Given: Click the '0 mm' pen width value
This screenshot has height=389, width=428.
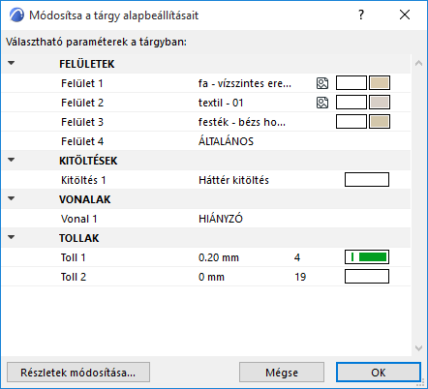Looking at the screenshot, I should pos(211,277).
